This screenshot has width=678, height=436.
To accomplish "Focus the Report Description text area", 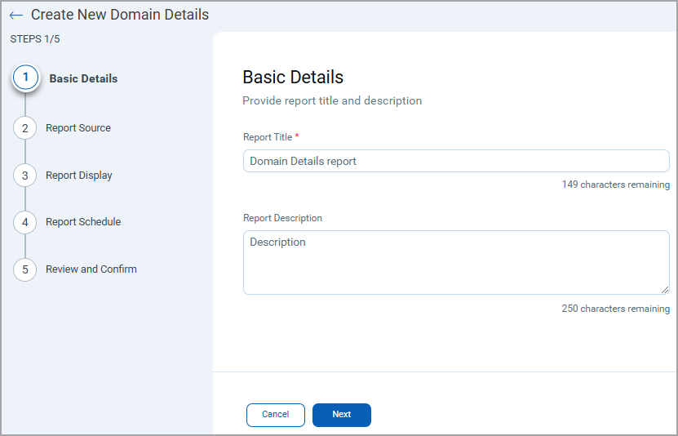I will tap(456, 263).
